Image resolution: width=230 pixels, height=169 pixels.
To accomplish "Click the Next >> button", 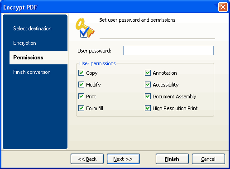I will [123, 159].
